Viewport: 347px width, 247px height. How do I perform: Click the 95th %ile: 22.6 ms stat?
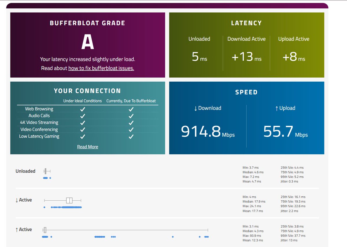pos(293,206)
